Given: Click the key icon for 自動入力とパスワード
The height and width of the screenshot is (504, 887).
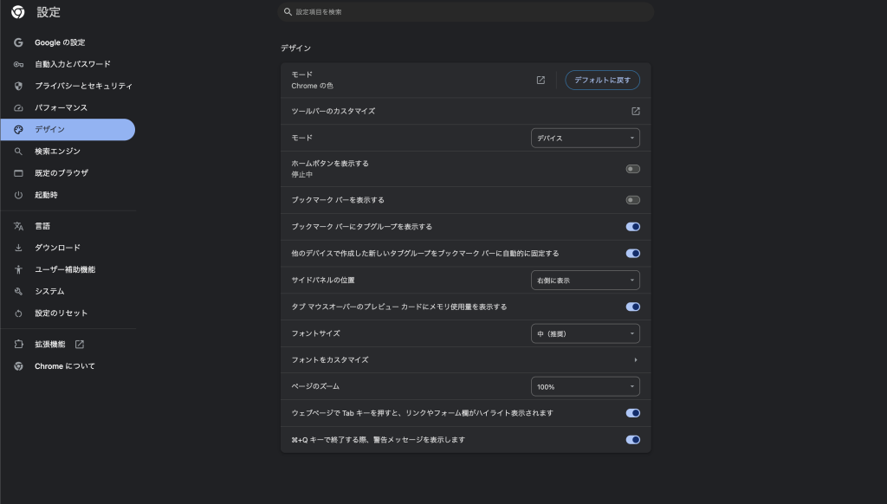Looking at the screenshot, I should point(18,64).
